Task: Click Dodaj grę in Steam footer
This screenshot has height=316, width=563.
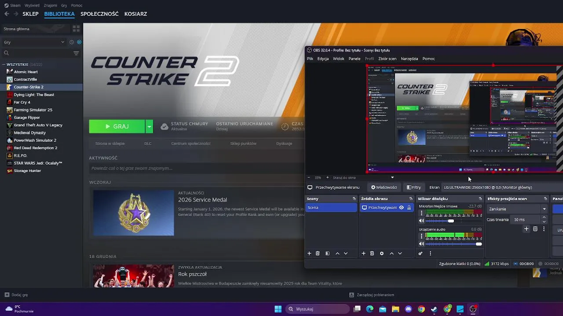Action: coord(16,295)
